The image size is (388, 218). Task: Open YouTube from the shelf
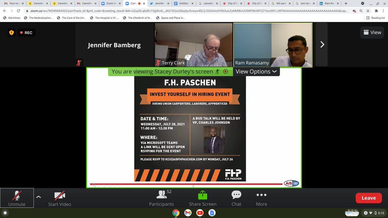coord(200,213)
